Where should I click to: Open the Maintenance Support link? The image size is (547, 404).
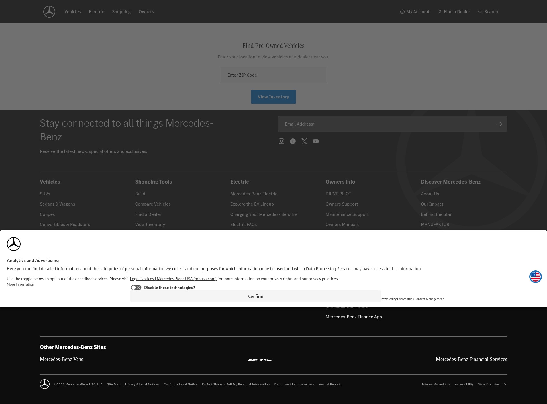[347, 214]
